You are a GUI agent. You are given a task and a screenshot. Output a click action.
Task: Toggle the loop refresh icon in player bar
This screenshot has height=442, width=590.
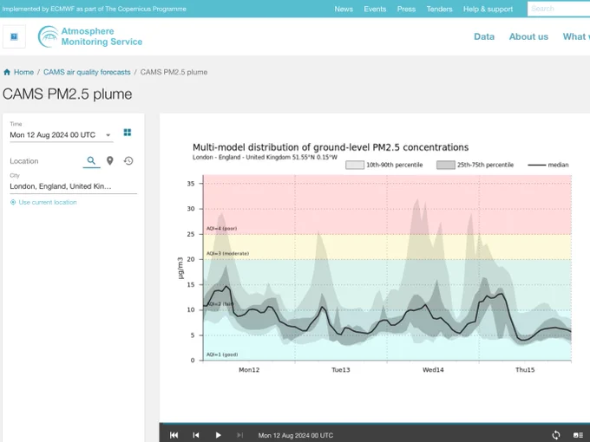(556, 435)
